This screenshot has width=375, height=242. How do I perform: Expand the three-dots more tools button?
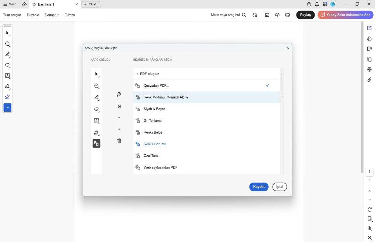point(7,107)
